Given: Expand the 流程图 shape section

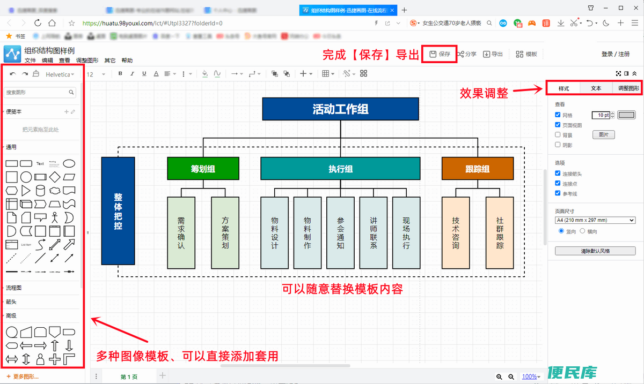Looking at the screenshot, I should 14,288.
